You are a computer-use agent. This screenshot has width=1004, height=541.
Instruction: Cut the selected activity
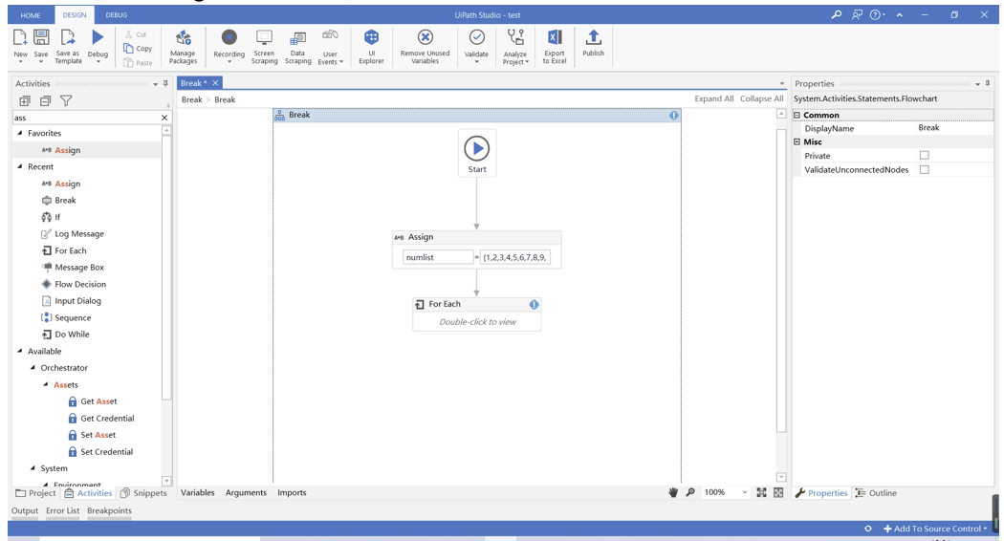tap(137, 34)
